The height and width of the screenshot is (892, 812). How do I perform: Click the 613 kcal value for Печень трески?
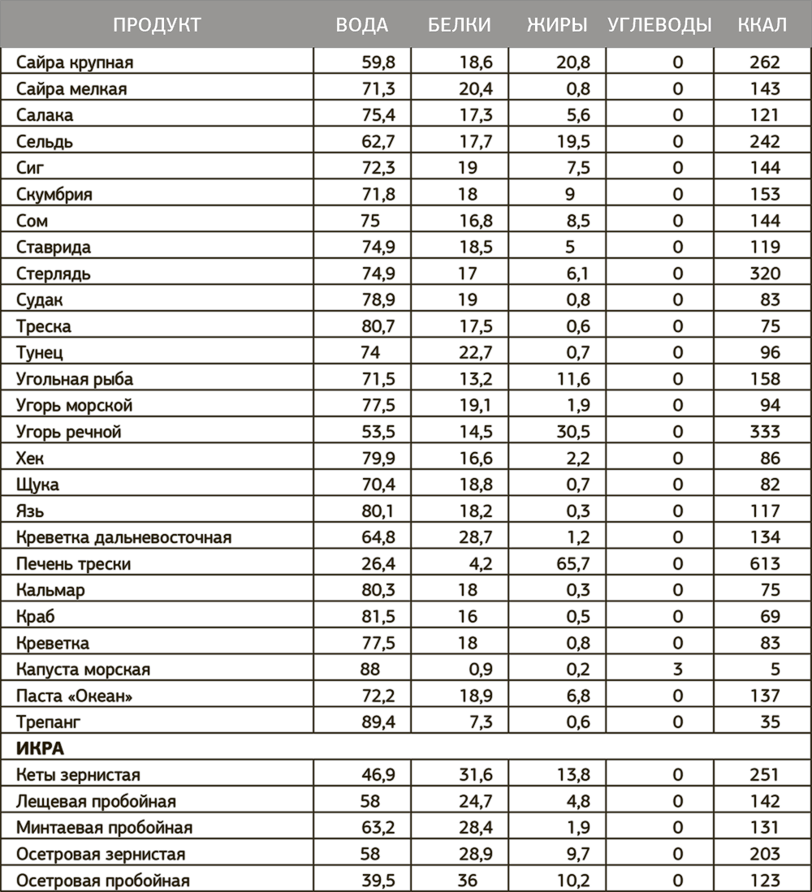click(x=765, y=564)
